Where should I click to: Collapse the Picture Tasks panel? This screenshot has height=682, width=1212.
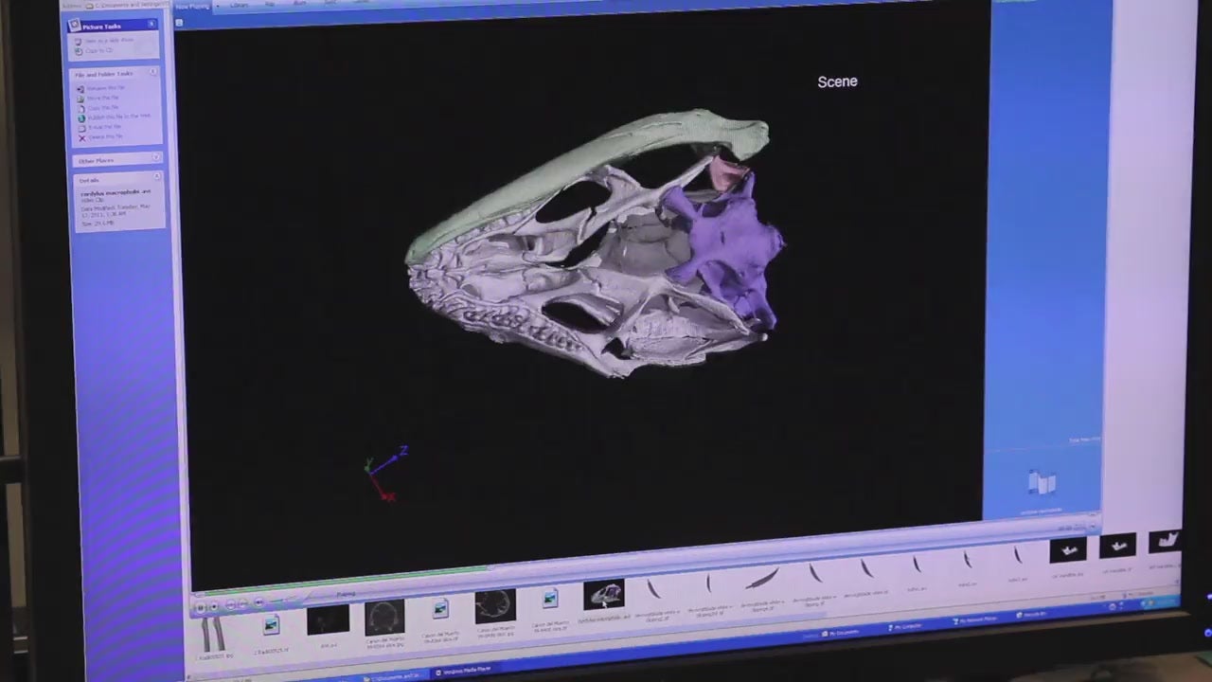(x=151, y=25)
